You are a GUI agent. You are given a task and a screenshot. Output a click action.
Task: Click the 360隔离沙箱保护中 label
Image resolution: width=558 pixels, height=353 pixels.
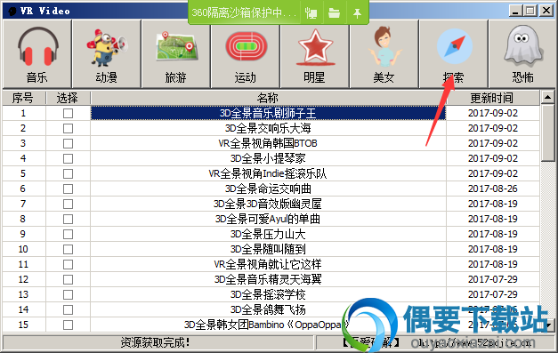coord(244,13)
